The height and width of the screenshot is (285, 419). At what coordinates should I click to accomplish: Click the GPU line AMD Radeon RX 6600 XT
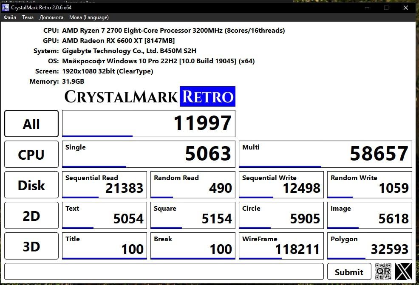tap(119, 41)
